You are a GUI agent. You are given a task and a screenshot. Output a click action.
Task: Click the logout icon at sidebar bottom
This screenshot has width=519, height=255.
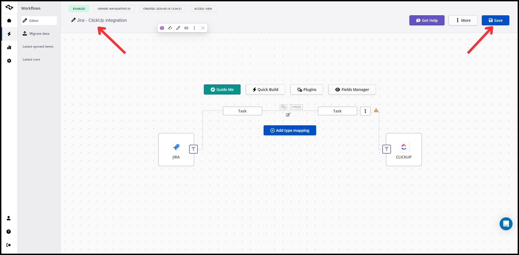9,245
